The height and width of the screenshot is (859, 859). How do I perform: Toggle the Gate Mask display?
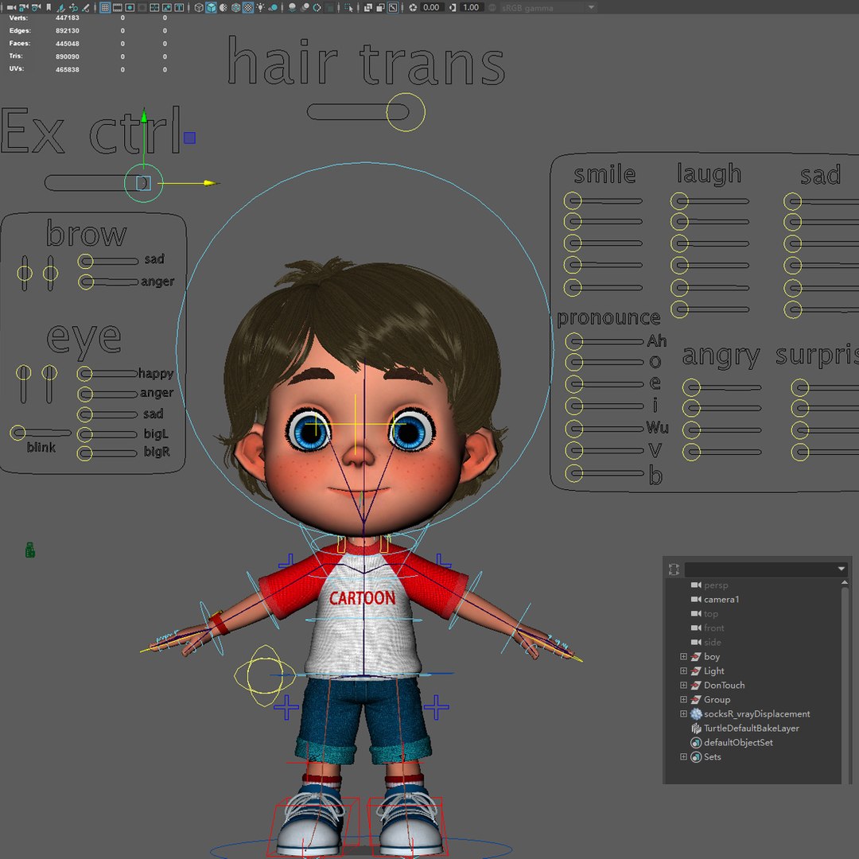(142, 8)
